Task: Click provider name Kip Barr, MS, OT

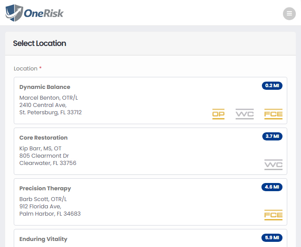Action: tap(40, 149)
